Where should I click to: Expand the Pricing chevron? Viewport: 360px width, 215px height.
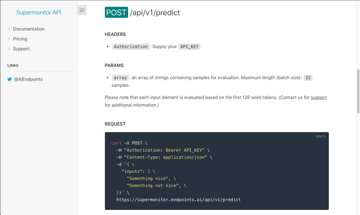9,39
